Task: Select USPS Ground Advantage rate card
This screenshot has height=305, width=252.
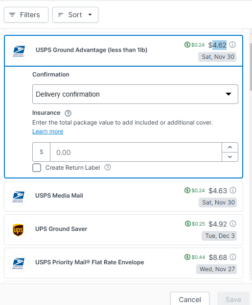Action: pos(123,51)
